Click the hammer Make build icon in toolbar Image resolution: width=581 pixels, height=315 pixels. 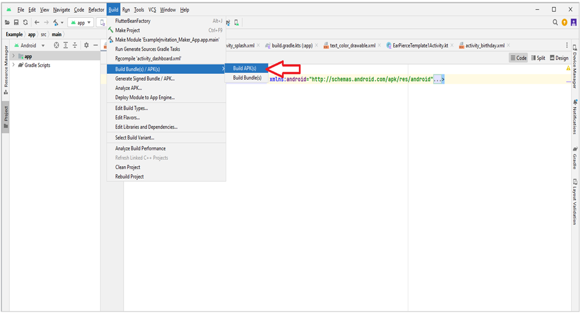click(x=55, y=22)
